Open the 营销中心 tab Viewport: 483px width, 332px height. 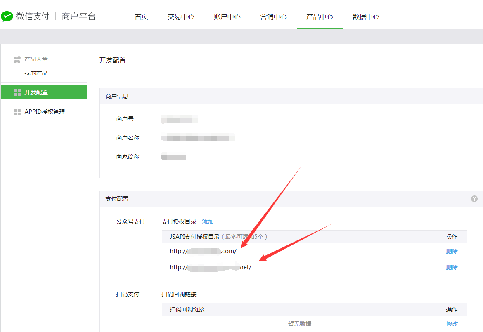tap(273, 17)
